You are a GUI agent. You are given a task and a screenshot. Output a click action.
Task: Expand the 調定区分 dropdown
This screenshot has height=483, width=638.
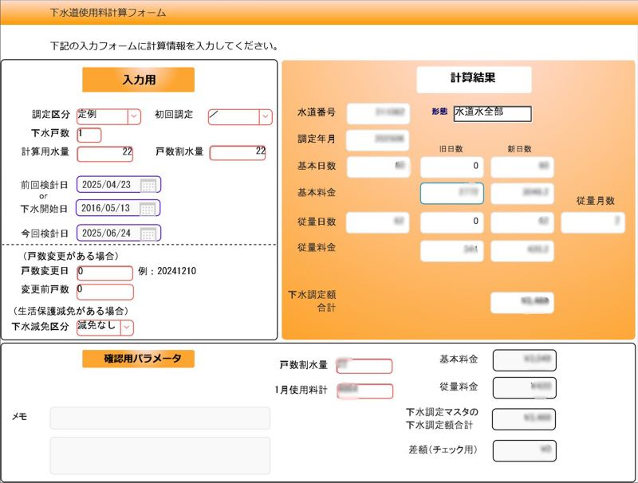[x=133, y=116]
